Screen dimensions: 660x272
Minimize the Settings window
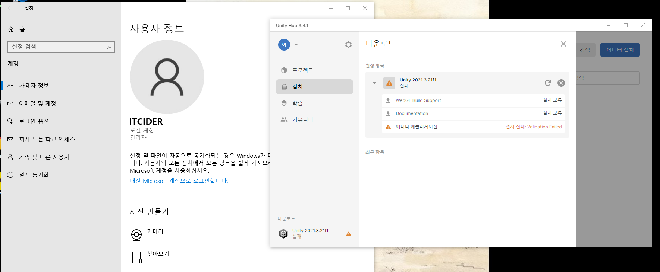[x=331, y=8]
